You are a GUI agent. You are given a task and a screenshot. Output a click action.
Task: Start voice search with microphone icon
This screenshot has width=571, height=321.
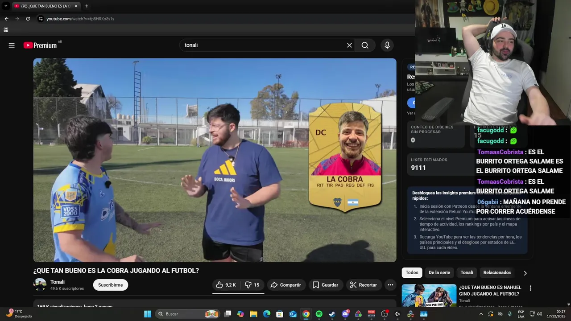[387, 45]
